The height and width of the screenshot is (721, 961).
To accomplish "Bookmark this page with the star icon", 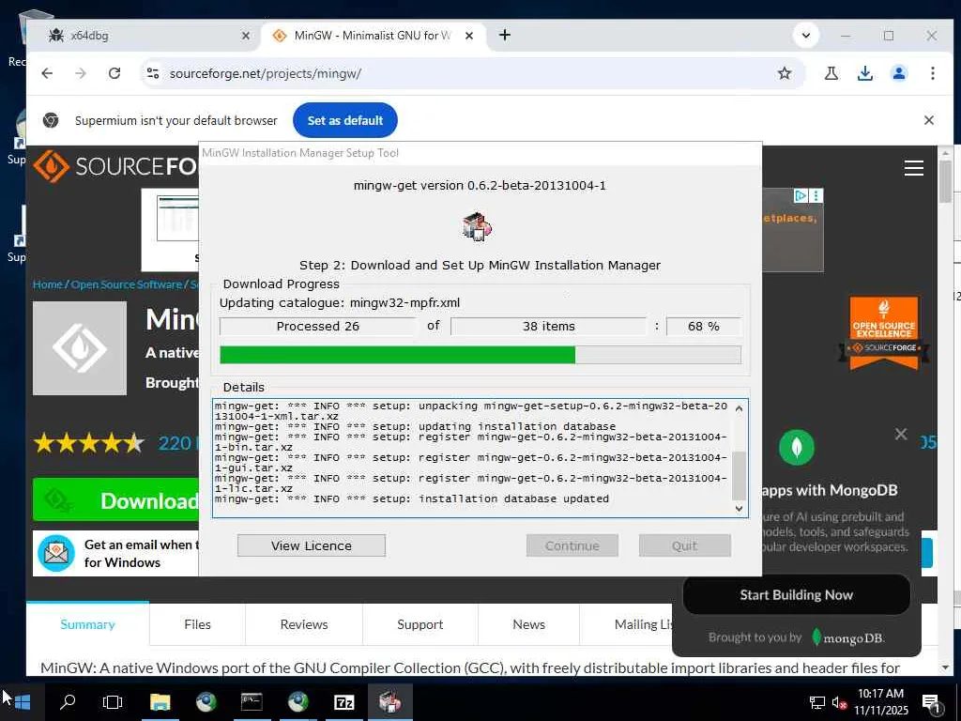I will [x=784, y=73].
